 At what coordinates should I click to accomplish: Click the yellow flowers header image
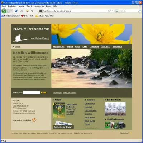[x=92, y=34]
